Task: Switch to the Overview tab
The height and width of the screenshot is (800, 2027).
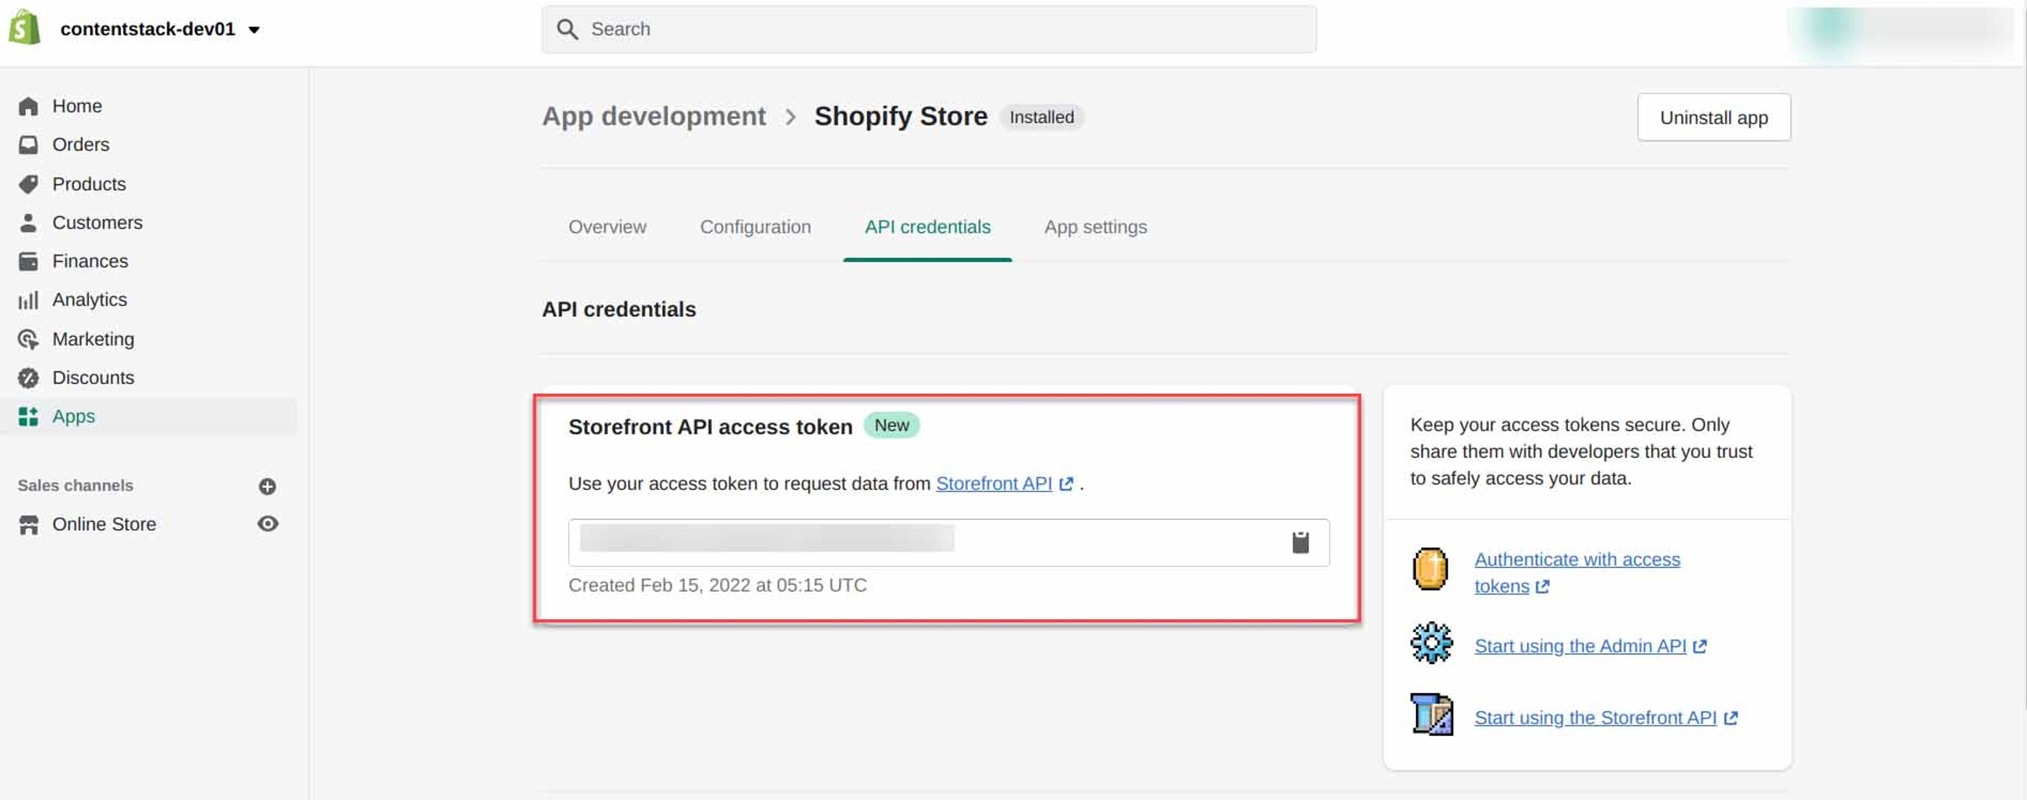Action: point(607,226)
